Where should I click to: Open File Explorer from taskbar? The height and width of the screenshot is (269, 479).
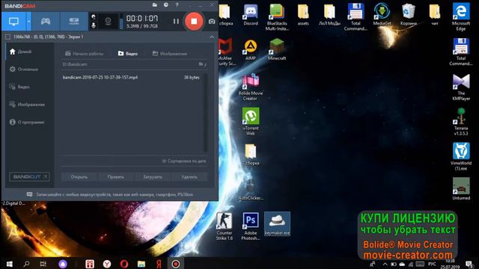[x=141, y=264]
